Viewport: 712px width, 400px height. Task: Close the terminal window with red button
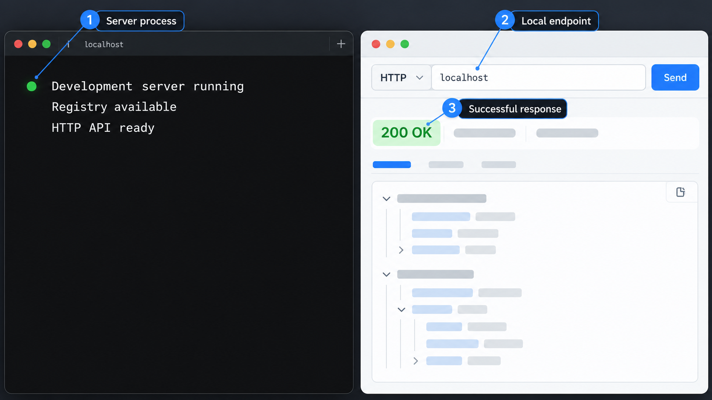coord(18,44)
